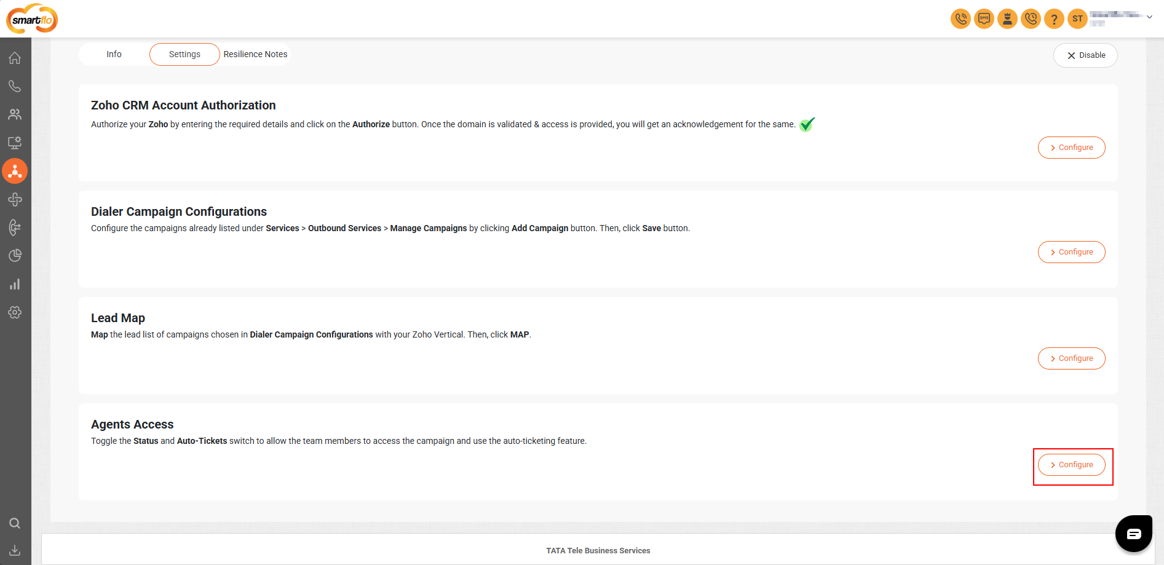Open the Resilience Notes tab

(x=255, y=54)
